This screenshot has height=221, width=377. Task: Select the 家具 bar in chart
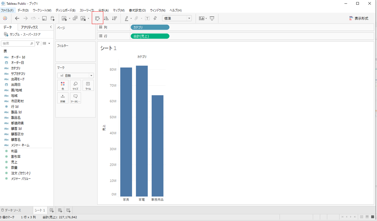(126, 132)
